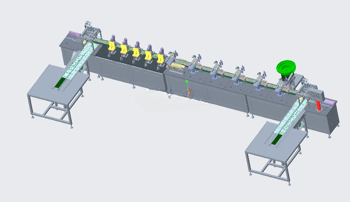Select the purple block at right end

329,102
